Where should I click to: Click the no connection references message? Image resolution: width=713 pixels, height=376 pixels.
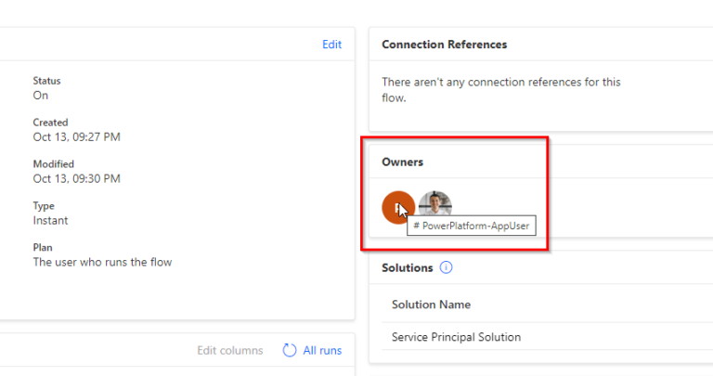pyautogui.click(x=501, y=89)
